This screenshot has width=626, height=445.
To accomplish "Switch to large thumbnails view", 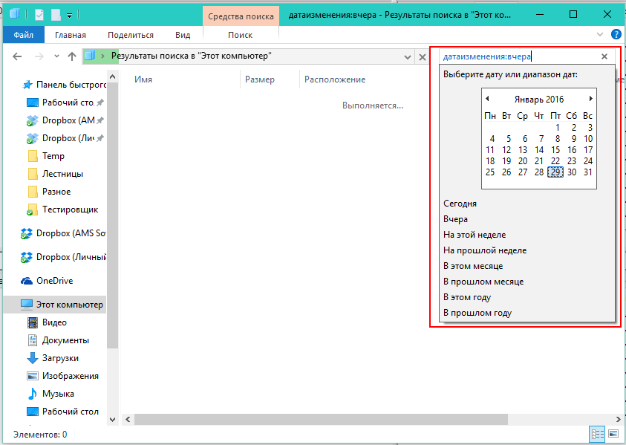I will pyautogui.click(x=613, y=432).
